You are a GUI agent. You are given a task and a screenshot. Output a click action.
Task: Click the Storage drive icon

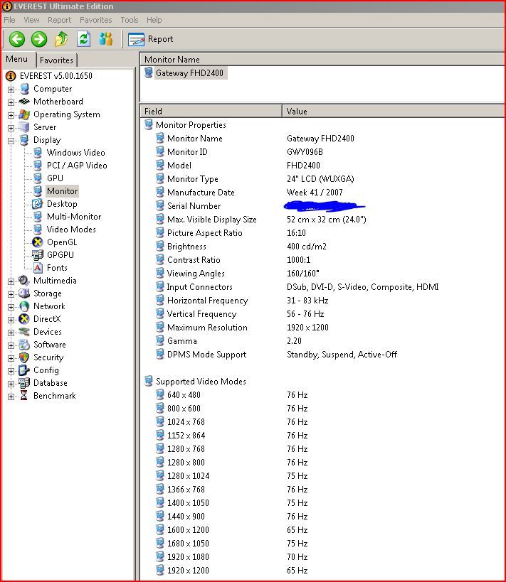coord(24,293)
